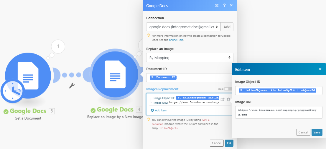The height and width of the screenshot is (149, 326).
Task: Click the Image URL value in the item list
Action: (194, 102)
